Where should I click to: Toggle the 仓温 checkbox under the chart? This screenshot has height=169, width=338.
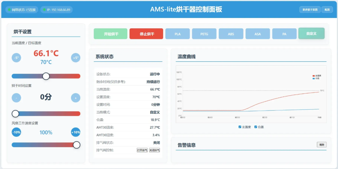[256, 127]
